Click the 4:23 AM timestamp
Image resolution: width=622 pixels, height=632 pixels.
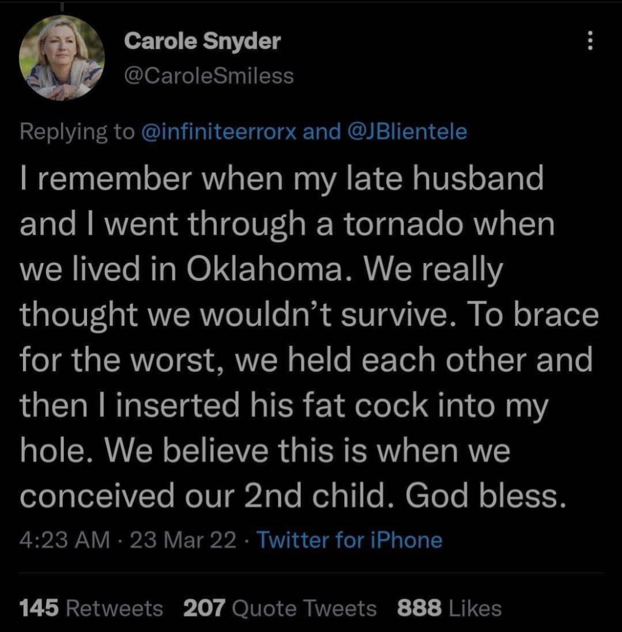63,540
